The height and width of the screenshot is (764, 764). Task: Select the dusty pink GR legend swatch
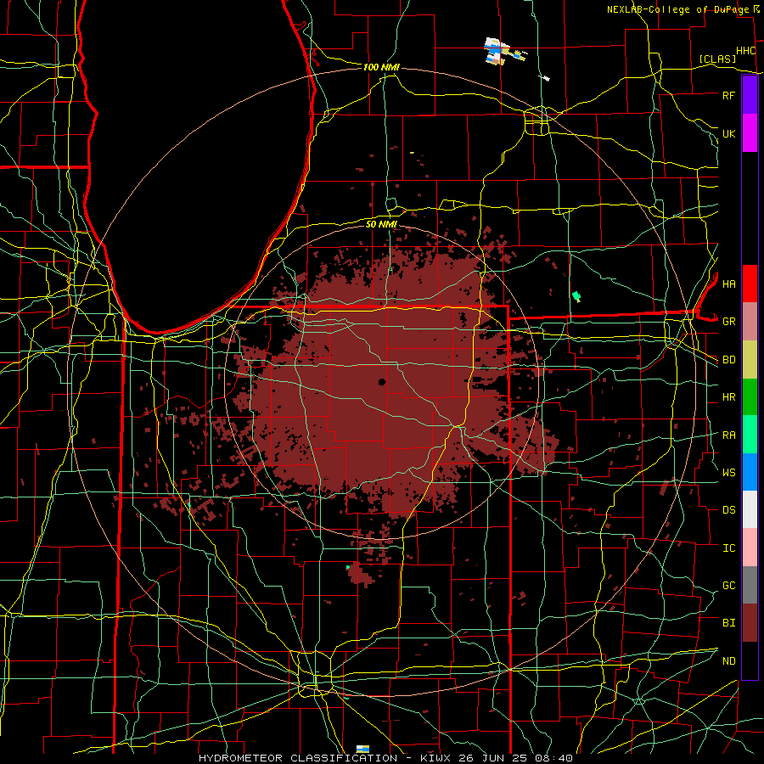click(x=750, y=321)
